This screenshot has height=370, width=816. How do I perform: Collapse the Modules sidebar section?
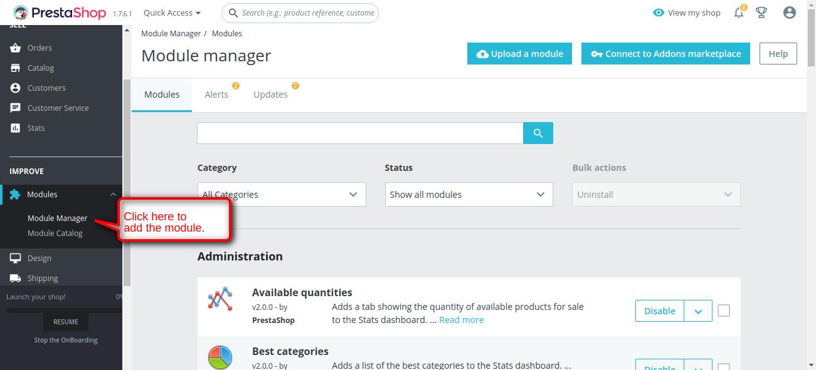point(113,195)
